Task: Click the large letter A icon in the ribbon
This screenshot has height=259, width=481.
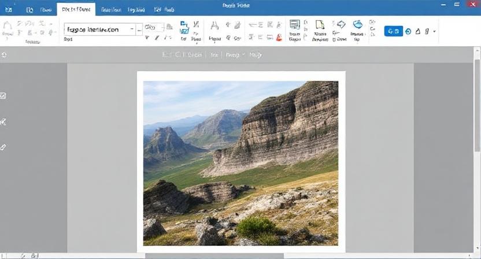Action: [214, 26]
